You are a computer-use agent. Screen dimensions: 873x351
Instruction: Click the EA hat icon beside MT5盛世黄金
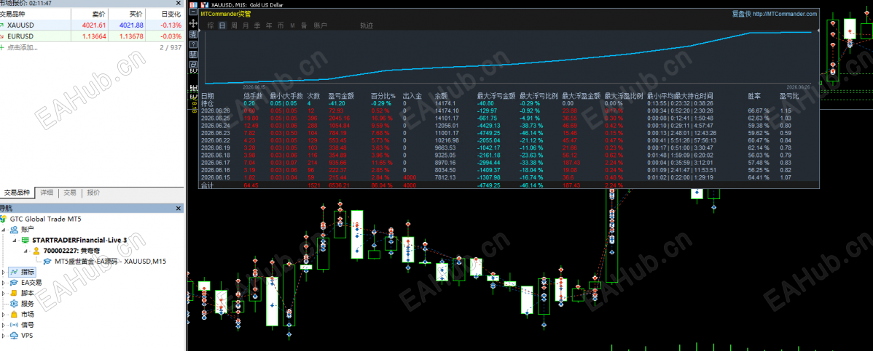coord(47,261)
